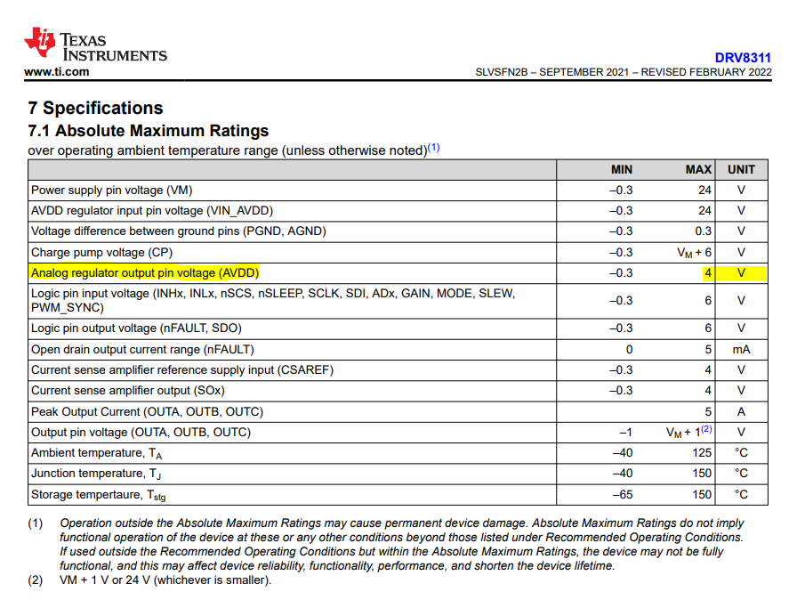805x600 pixels.
Task: Click the highlighted max value 4 for AVDD
Action: 708,273
